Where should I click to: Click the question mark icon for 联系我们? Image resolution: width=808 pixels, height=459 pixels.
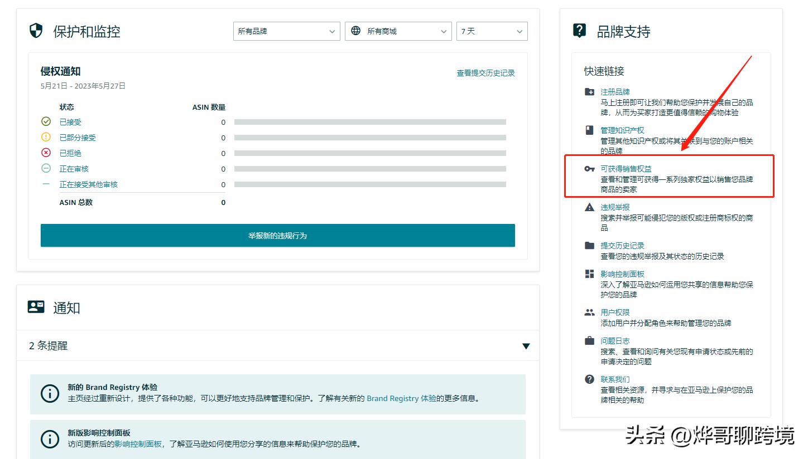pos(589,379)
